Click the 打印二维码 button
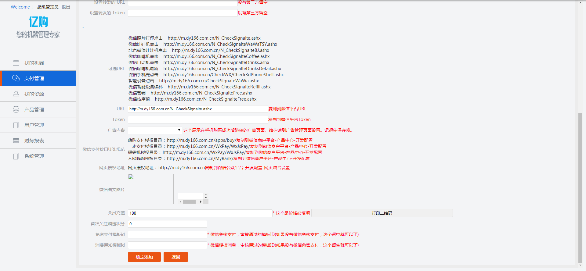 (382, 213)
